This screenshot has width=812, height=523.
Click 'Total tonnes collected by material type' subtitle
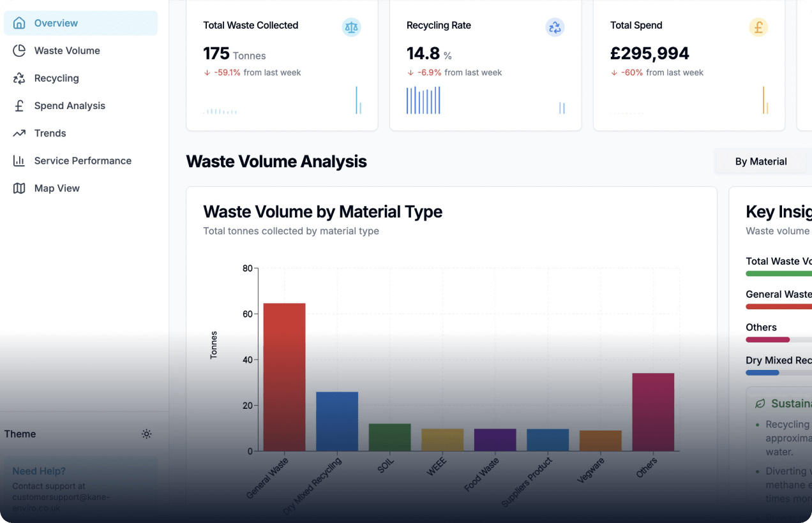[x=291, y=231]
